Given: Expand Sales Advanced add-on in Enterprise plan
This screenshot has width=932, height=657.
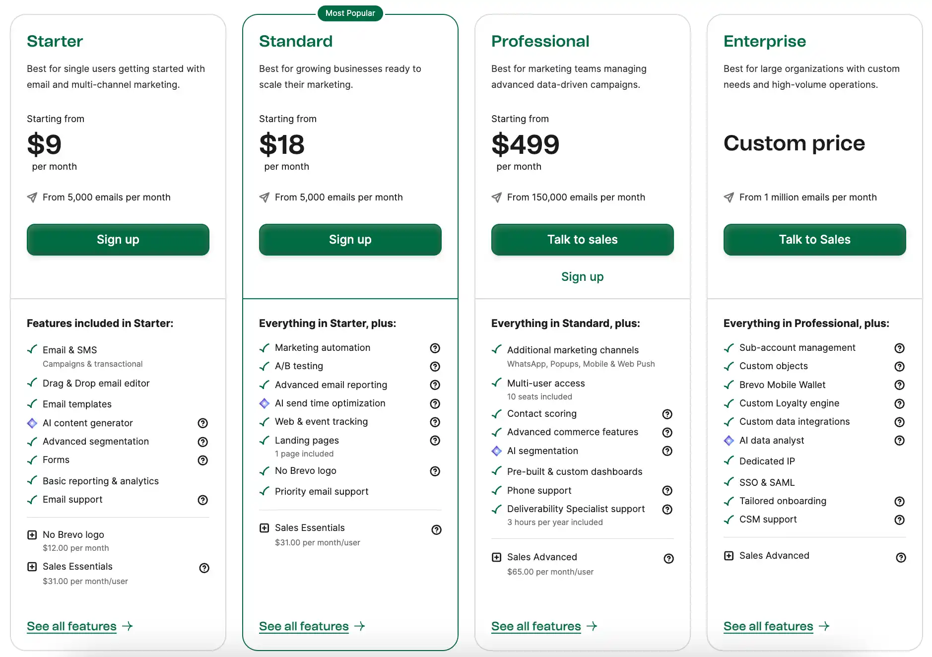Looking at the screenshot, I should (x=729, y=555).
